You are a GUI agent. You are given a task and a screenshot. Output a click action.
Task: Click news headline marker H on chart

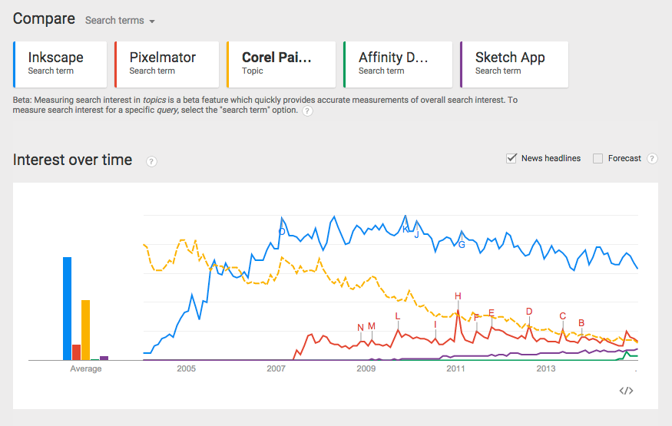click(458, 296)
